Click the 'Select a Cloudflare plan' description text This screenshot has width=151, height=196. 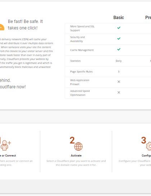click(76, 163)
